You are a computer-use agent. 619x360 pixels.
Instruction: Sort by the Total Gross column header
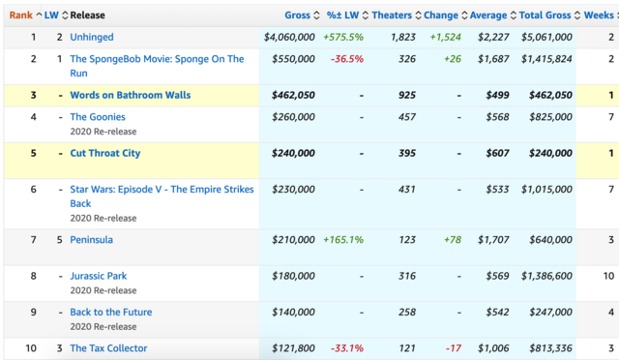(x=545, y=15)
